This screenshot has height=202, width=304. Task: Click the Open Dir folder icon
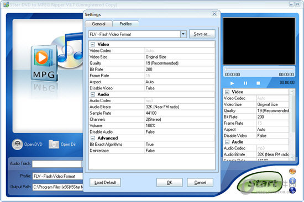pyautogui.click(x=54, y=144)
